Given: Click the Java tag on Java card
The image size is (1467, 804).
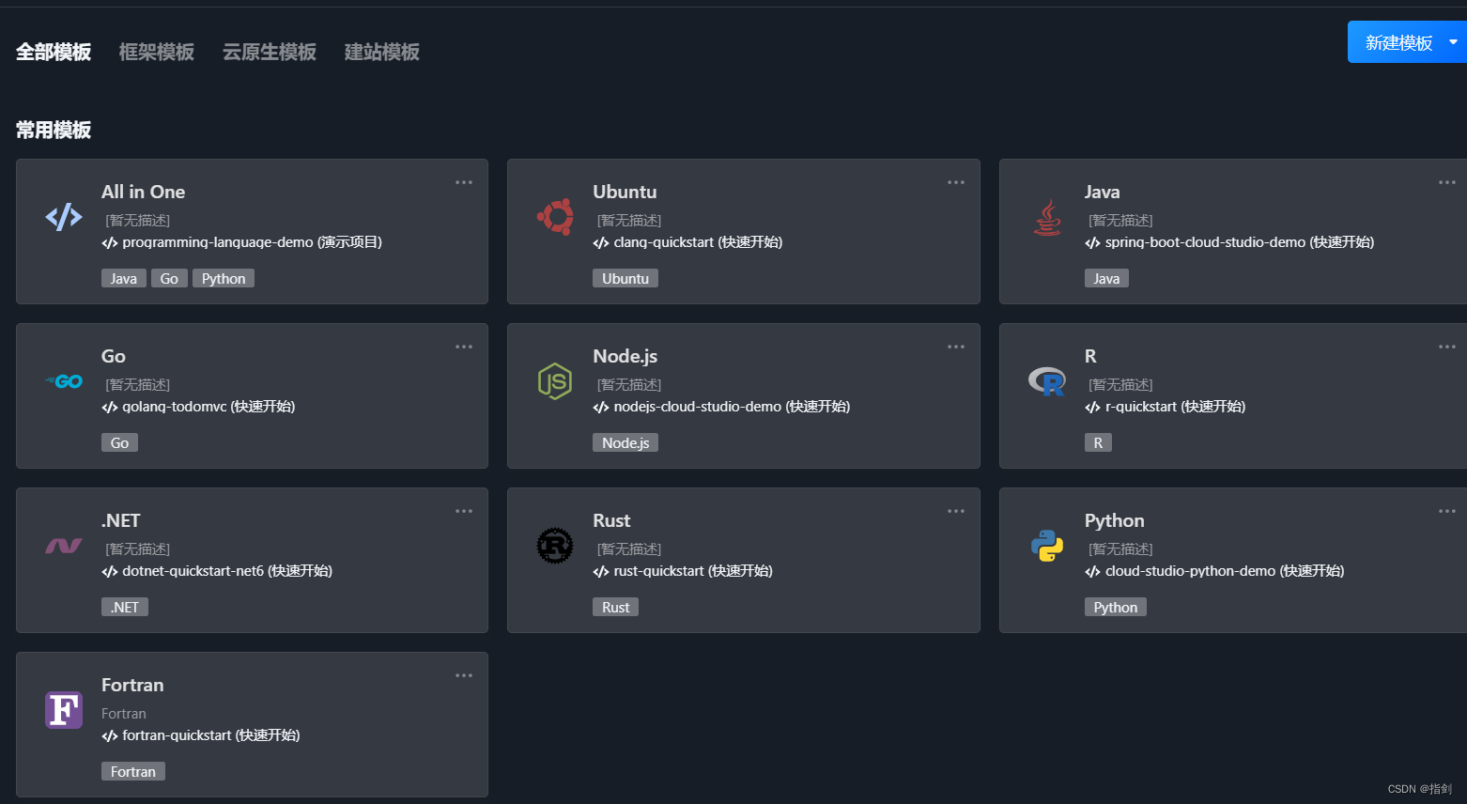Looking at the screenshot, I should [1106, 278].
